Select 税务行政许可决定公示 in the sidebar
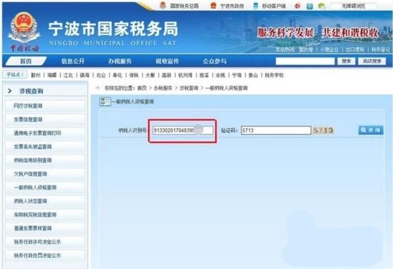Image resolution: width=393 pixels, height=269 pixels. (x=45, y=242)
